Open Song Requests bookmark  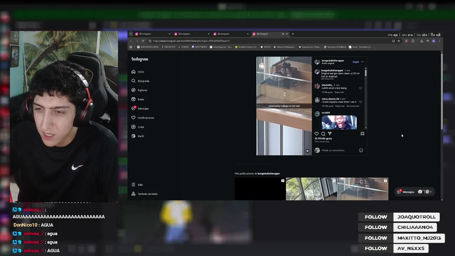221,47
